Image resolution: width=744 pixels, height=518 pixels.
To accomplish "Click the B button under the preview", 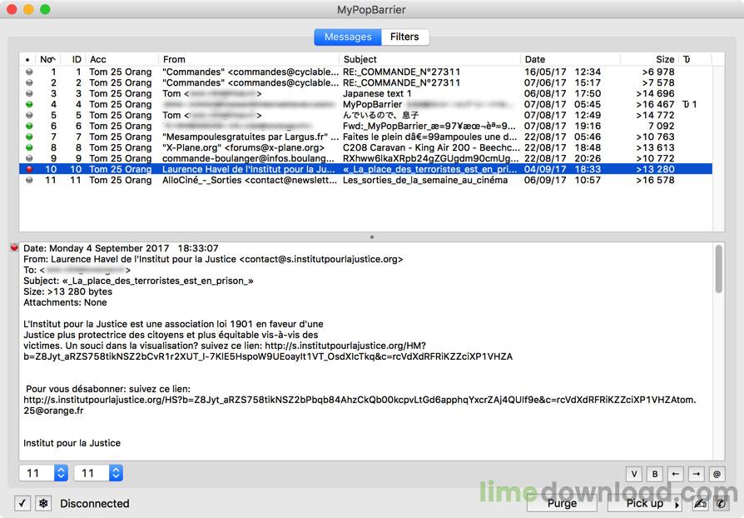I will click(655, 474).
